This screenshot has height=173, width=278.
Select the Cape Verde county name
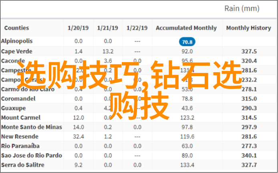point(17,51)
